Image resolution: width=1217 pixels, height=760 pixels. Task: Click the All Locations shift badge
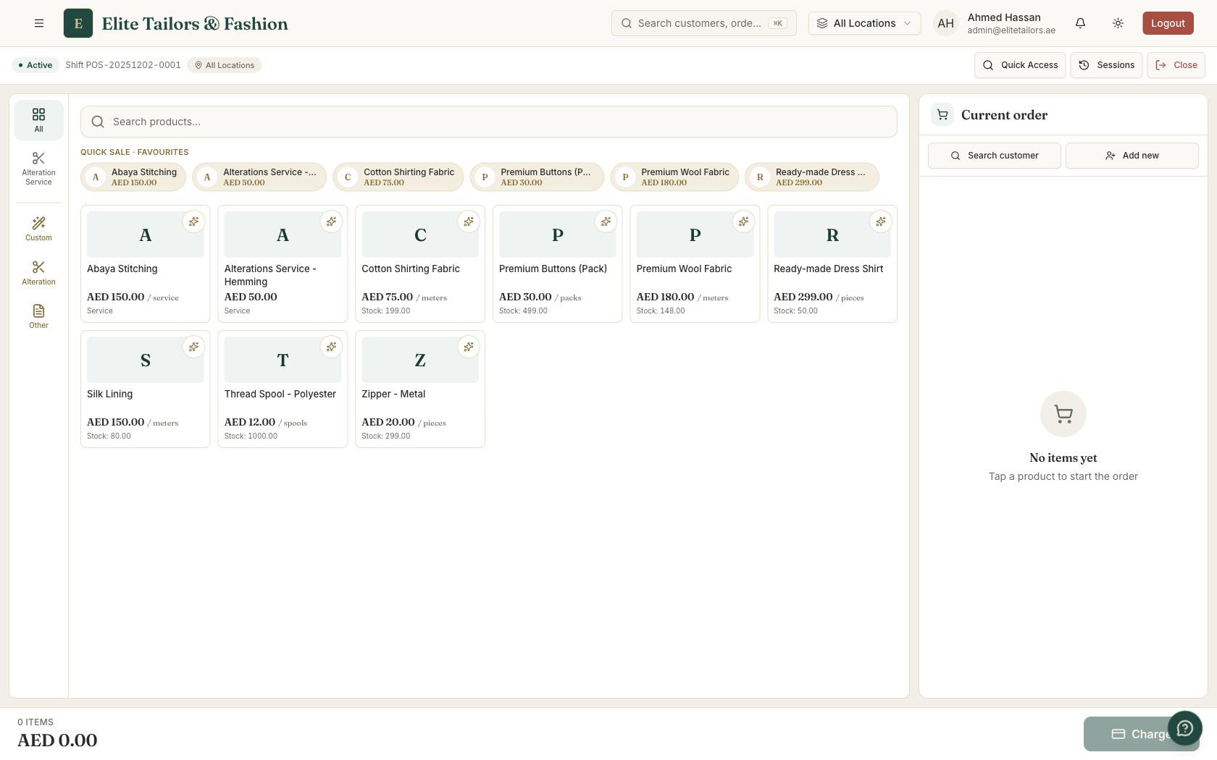pyautogui.click(x=224, y=65)
